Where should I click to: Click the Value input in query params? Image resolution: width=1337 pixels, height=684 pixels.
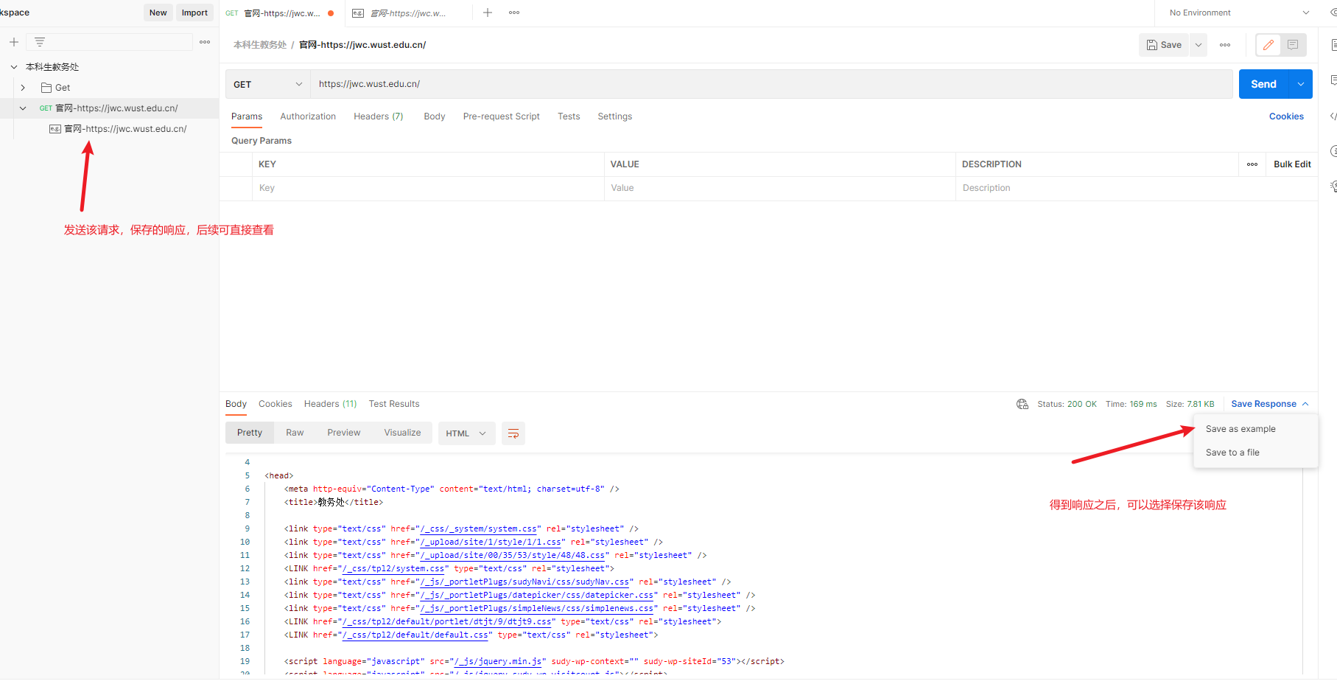[x=780, y=188]
